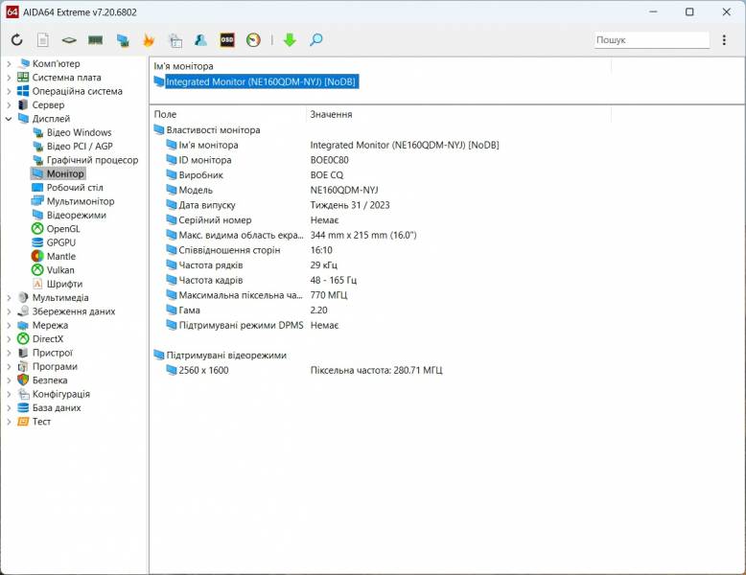
Task: Click the База даних tree icon
Action: 23,407
